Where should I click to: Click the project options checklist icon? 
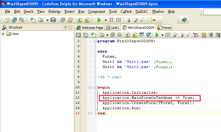pos(141,35)
